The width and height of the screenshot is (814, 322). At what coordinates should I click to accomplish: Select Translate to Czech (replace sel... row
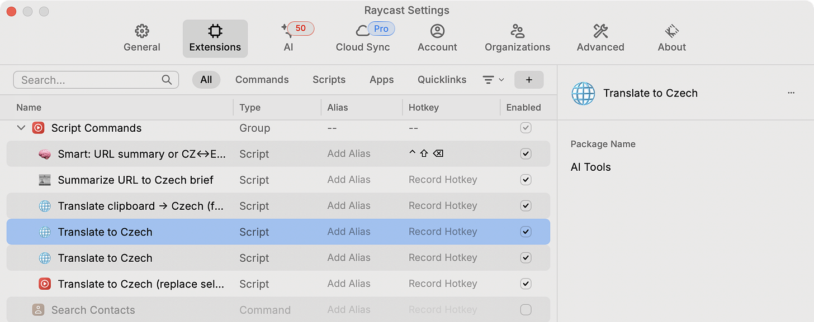[x=278, y=284]
